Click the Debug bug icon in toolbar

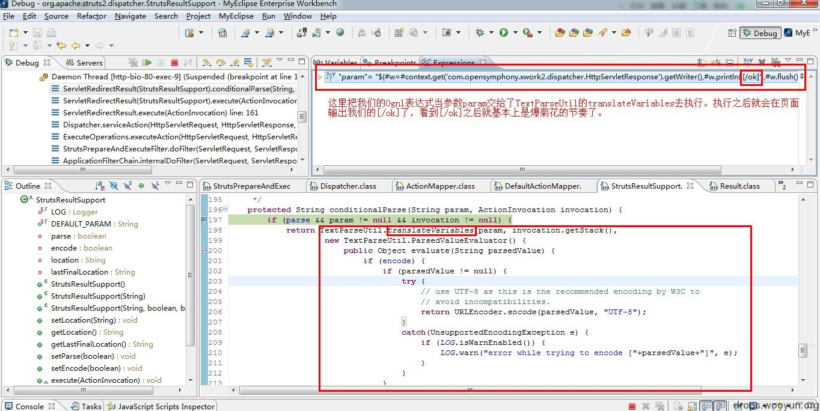(x=480, y=32)
